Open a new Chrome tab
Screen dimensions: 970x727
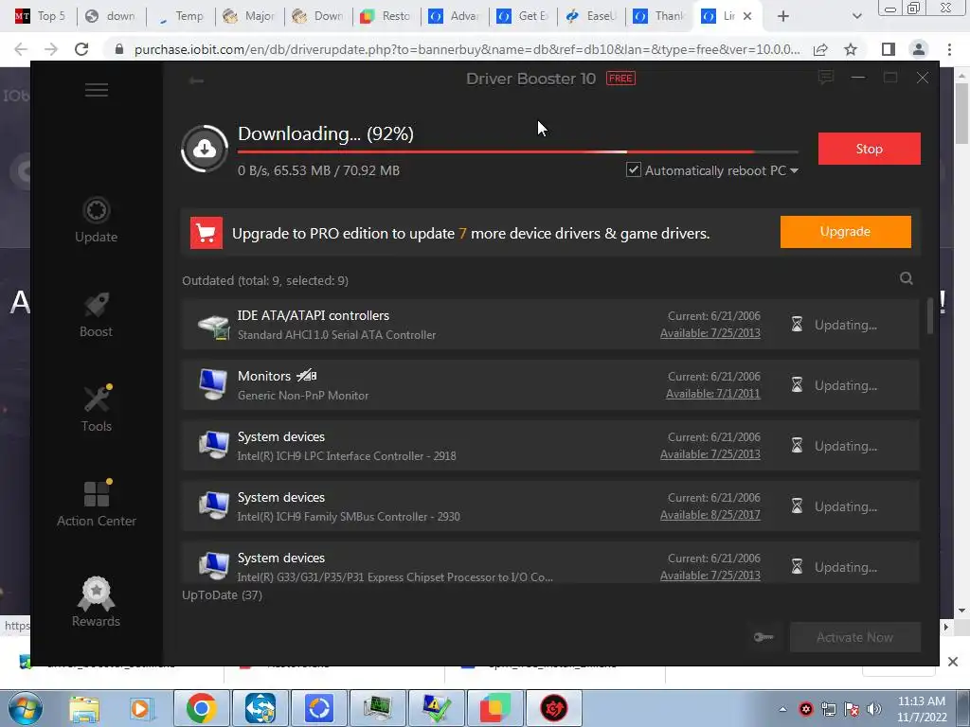[x=783, y=16]
